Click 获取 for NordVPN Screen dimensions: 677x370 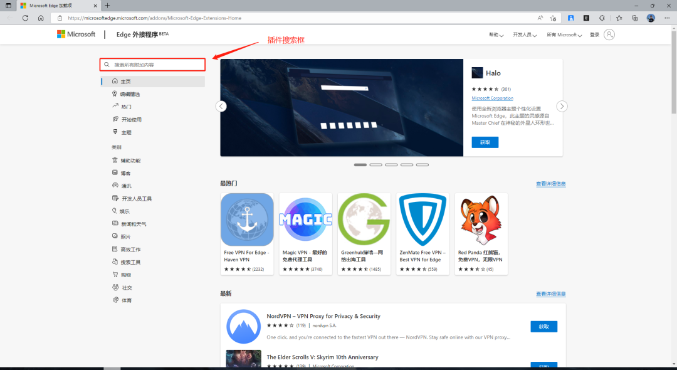(543, 326)
